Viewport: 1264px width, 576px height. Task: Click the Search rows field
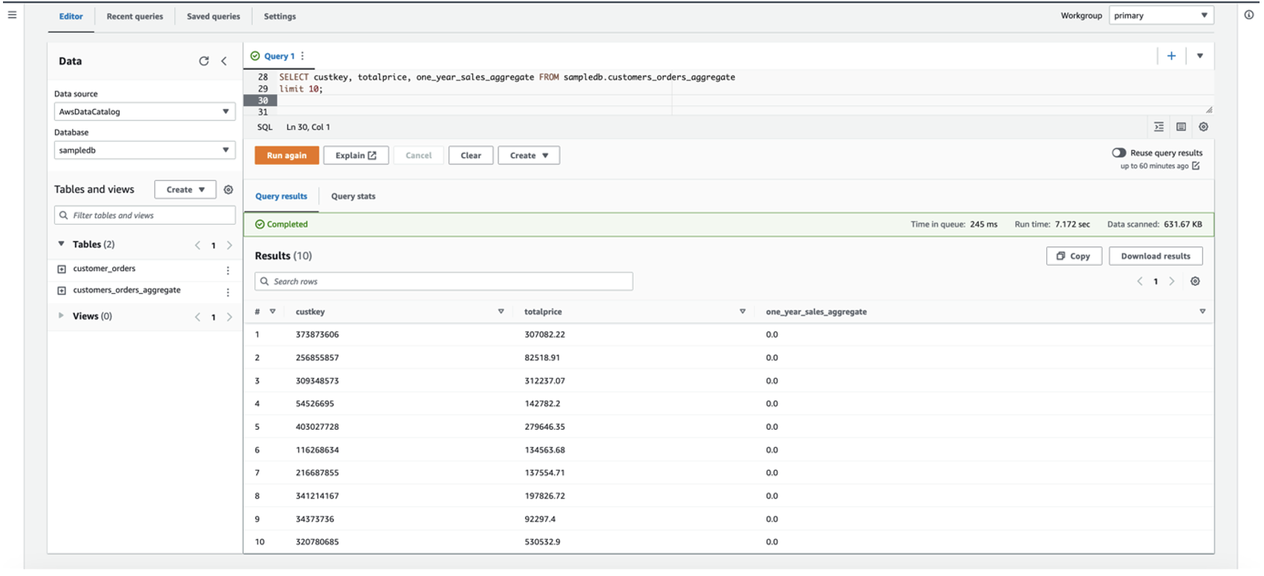[443, 282]
